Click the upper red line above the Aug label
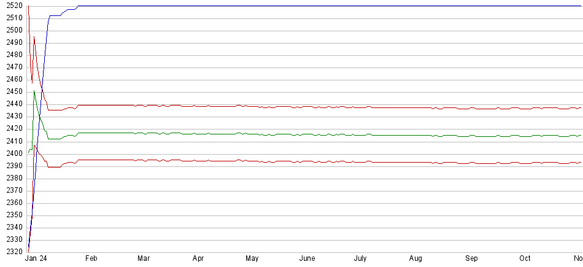 click(x=415, y=107)
